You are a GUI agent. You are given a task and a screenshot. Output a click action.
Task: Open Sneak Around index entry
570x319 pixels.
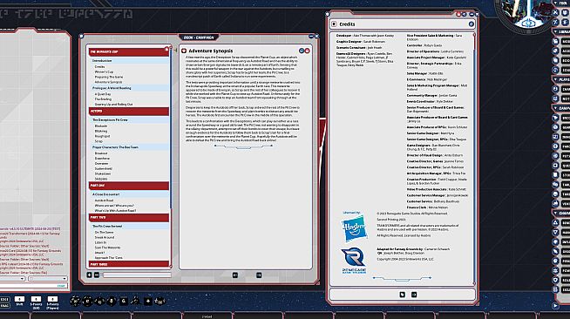point(105,238)
